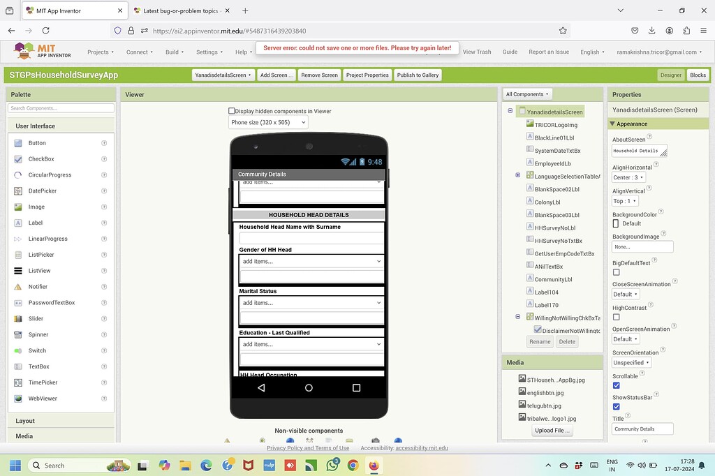Toggle the ShowStatusBar checkbox
This screenshot has height=476, width=715.
pos(616,406)
